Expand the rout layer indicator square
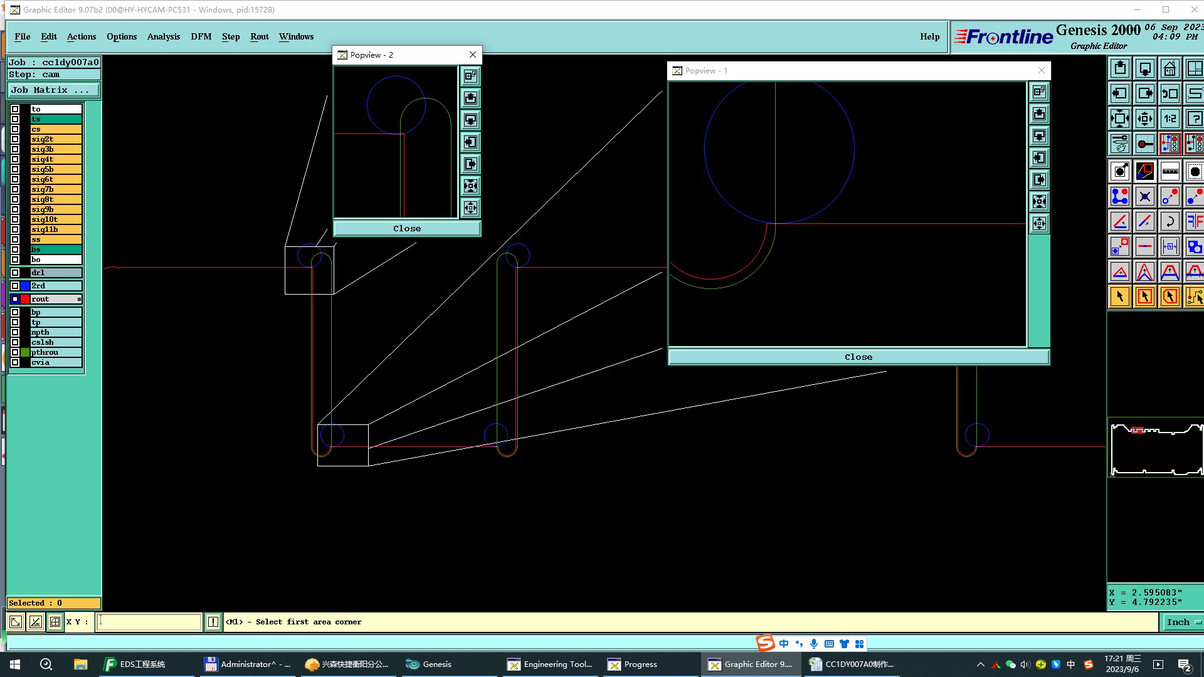The image size is (1204, 677). (x=79, y=299)
